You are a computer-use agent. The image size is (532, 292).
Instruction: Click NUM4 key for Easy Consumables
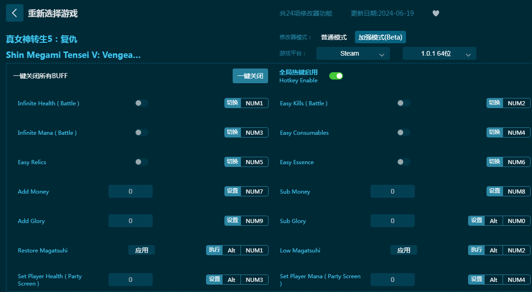pos(517,132)
